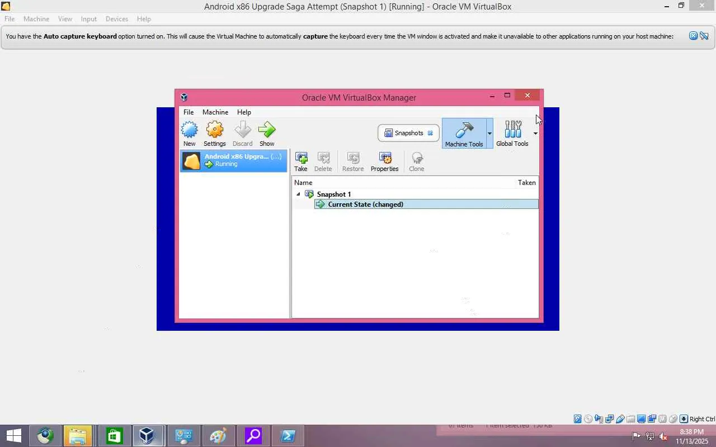Screen dimensions: 716x447
Task: Open the purple magnifier search app
Action: pos(253,436)
